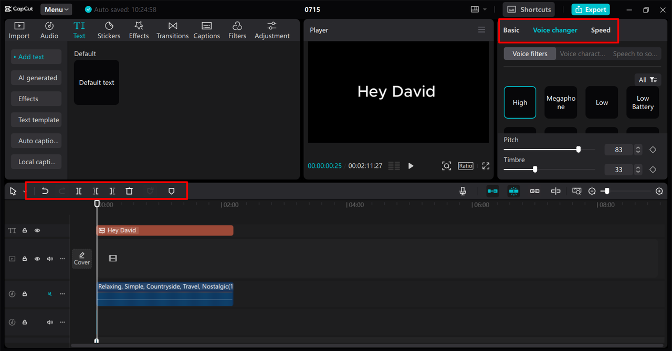Open the Speech to song sub-tab
This screenshot has width=672, height=351.
point(635,54)
